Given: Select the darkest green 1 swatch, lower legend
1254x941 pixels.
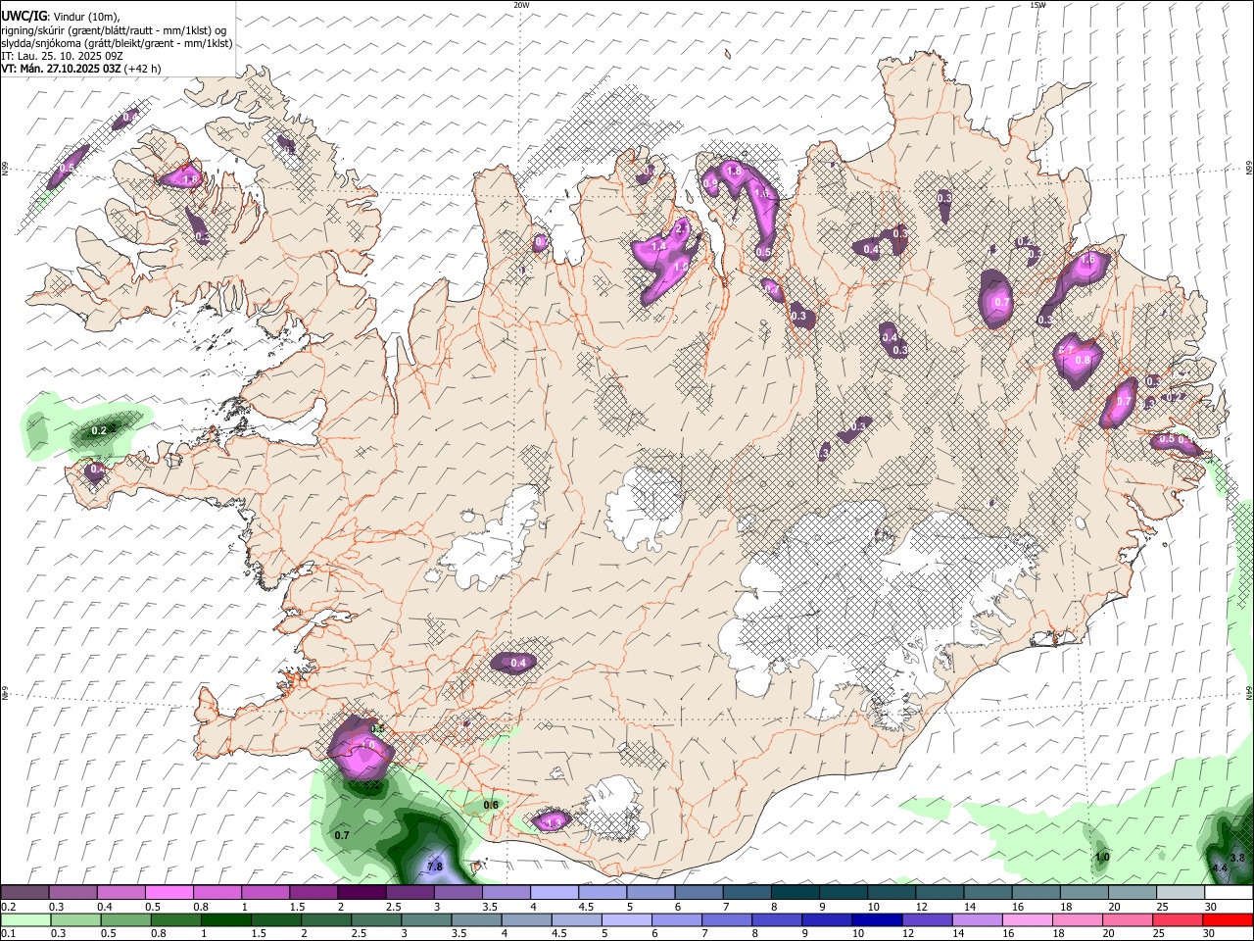Looking at the screenshot, I should point(225,919).
